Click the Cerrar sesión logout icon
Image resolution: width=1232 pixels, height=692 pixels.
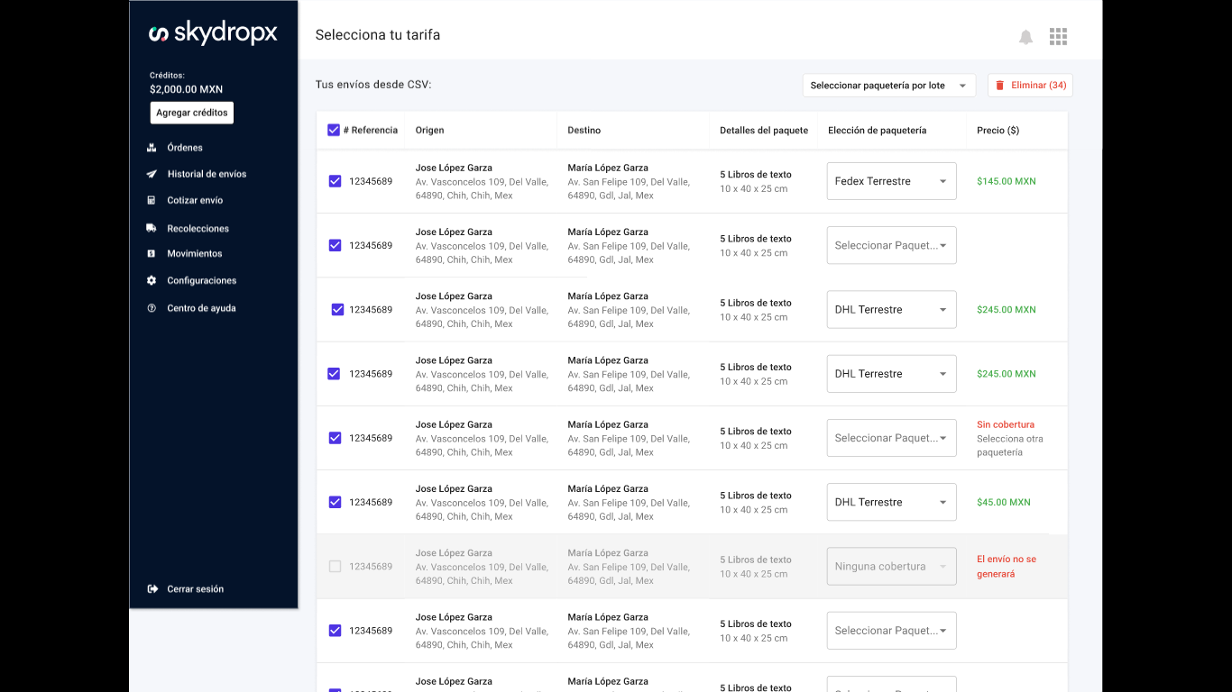[x=152, y=589]
